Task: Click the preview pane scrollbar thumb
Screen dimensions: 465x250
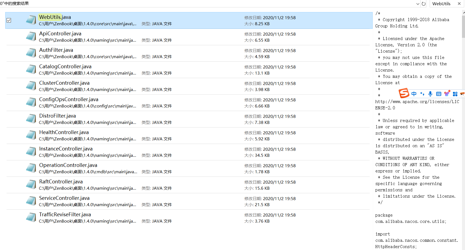Action: (x=464, y=26)
